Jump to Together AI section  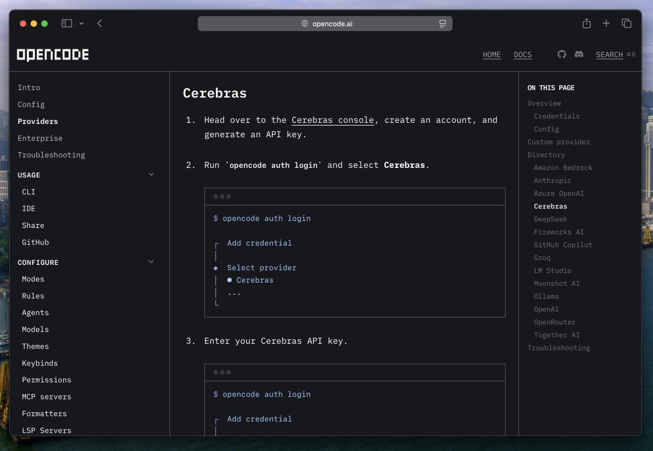tap(557, 335)
